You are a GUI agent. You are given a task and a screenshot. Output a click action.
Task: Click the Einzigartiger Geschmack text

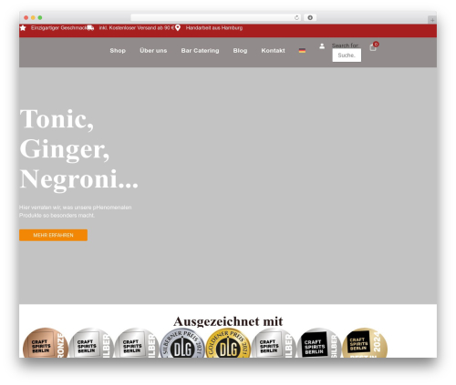[x=58, y=28]
